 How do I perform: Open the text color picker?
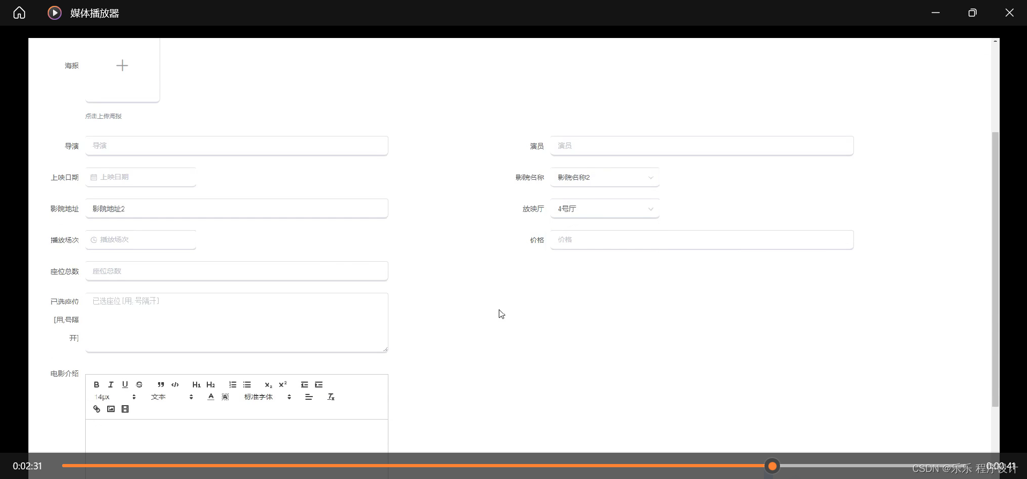pos(211,397)
